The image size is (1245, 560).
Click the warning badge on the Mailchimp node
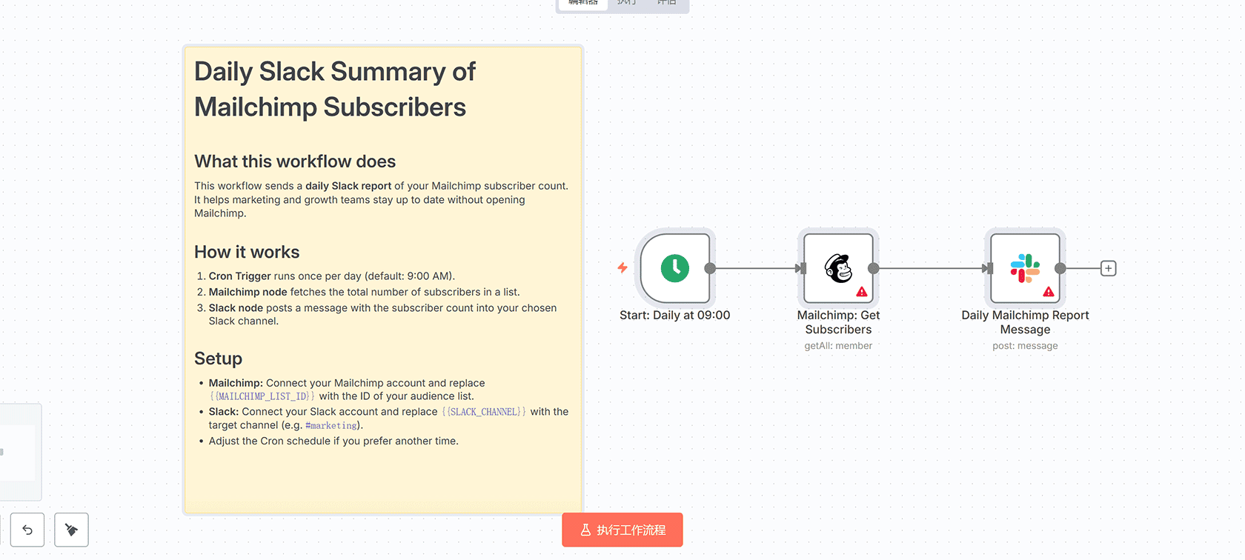click(861, 292)
